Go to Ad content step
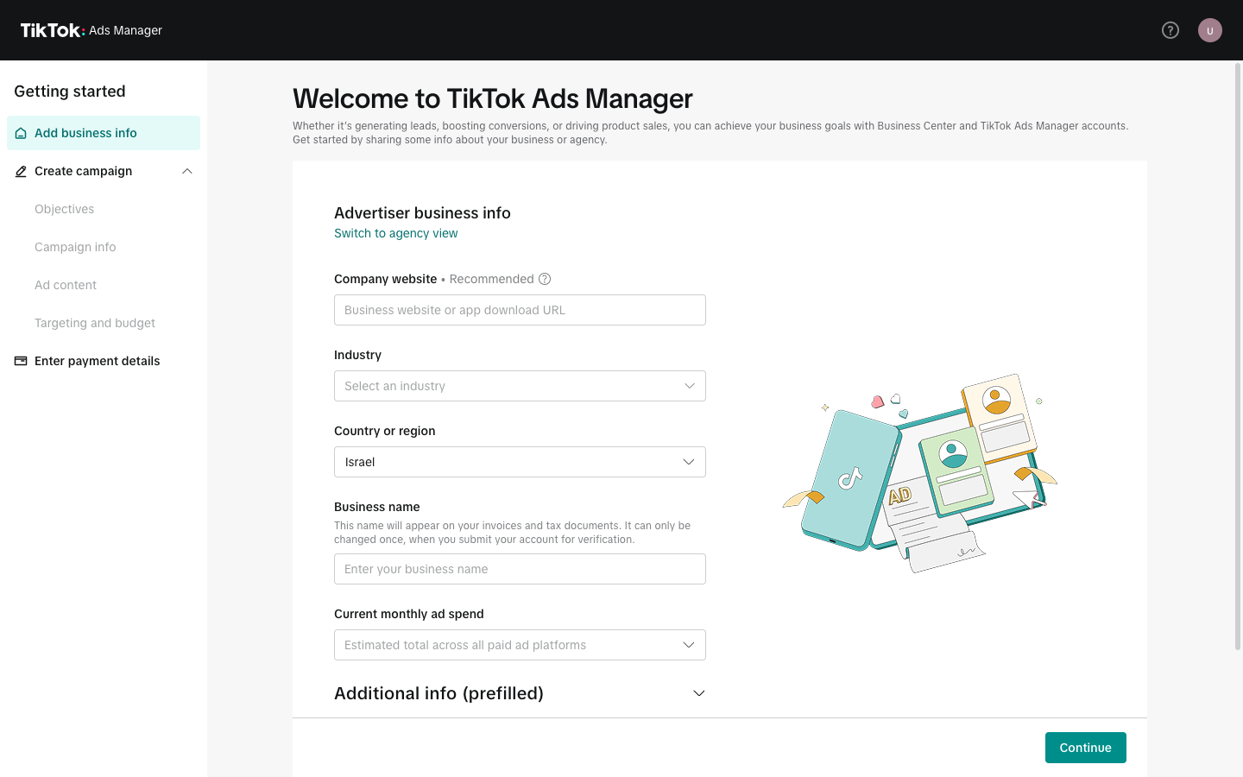 point(66,285)
